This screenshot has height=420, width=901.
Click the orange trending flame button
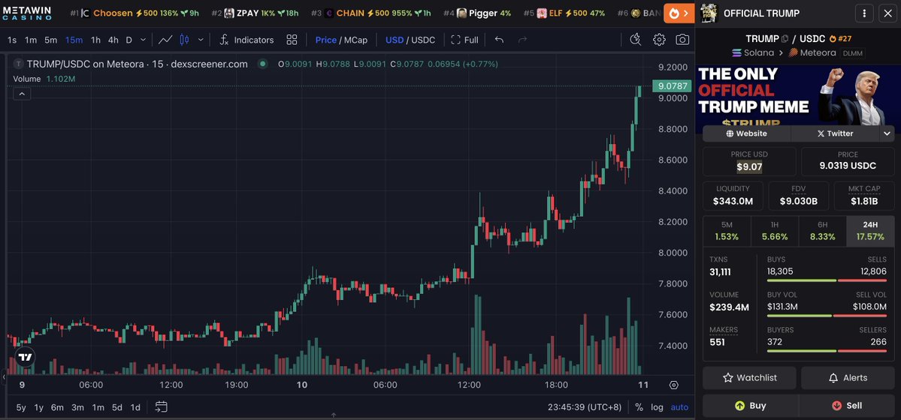(679, 13)
